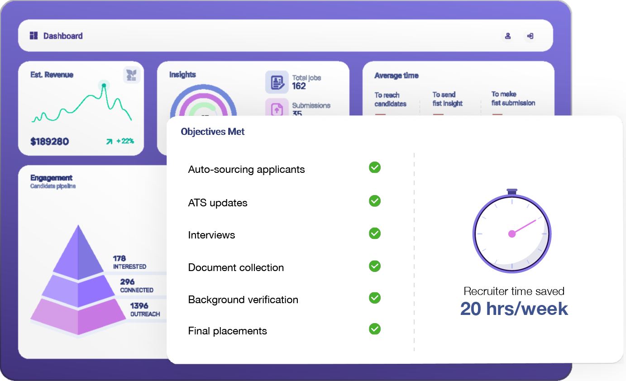Click the 20 hrs/week stat
Image resolution: width=626 pixels, height=381 pixels.
[514, 309]
